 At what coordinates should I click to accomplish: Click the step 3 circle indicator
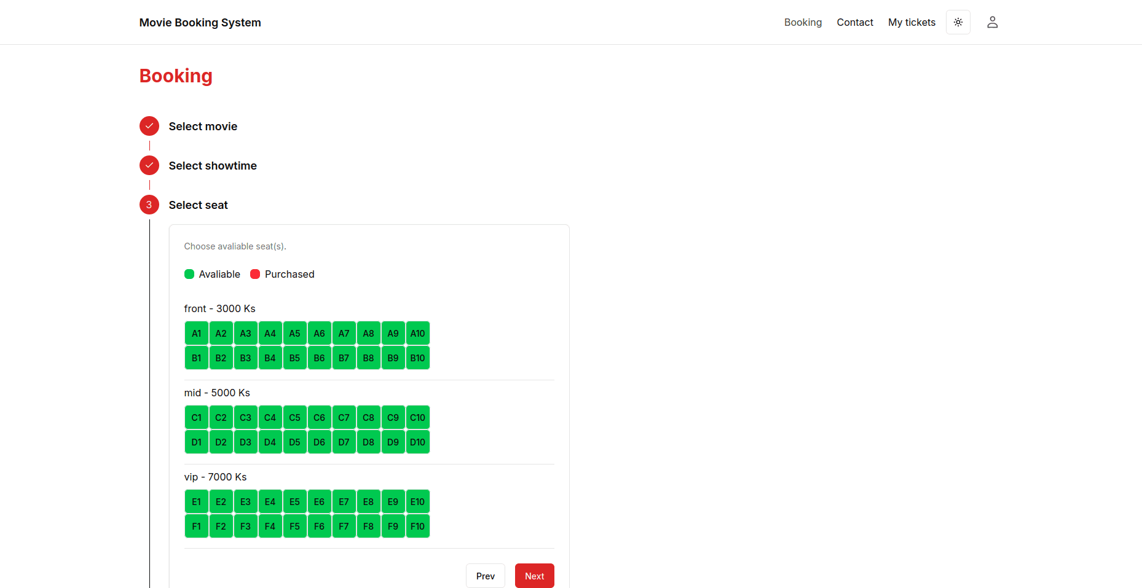(149, 205)
